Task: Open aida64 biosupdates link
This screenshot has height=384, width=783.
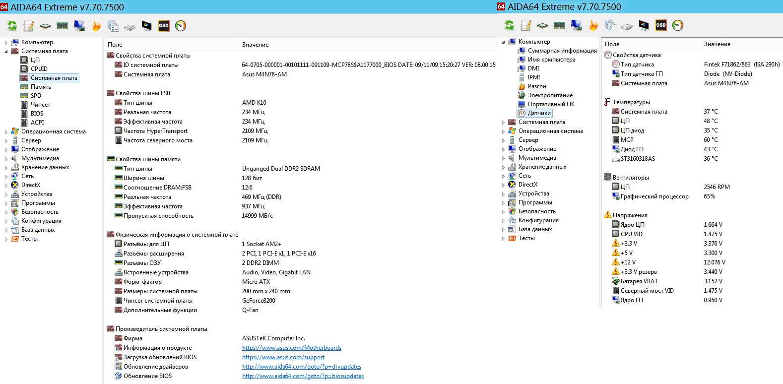Action: tap(303, 376)
